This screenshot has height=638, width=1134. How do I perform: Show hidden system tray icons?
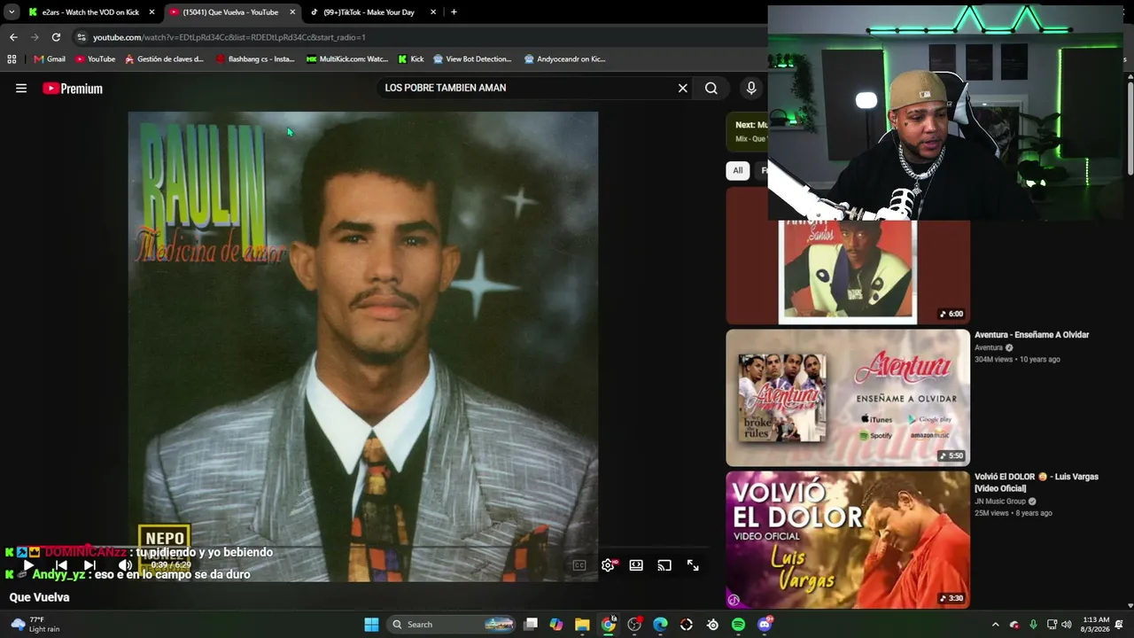[x=995, y=625]
